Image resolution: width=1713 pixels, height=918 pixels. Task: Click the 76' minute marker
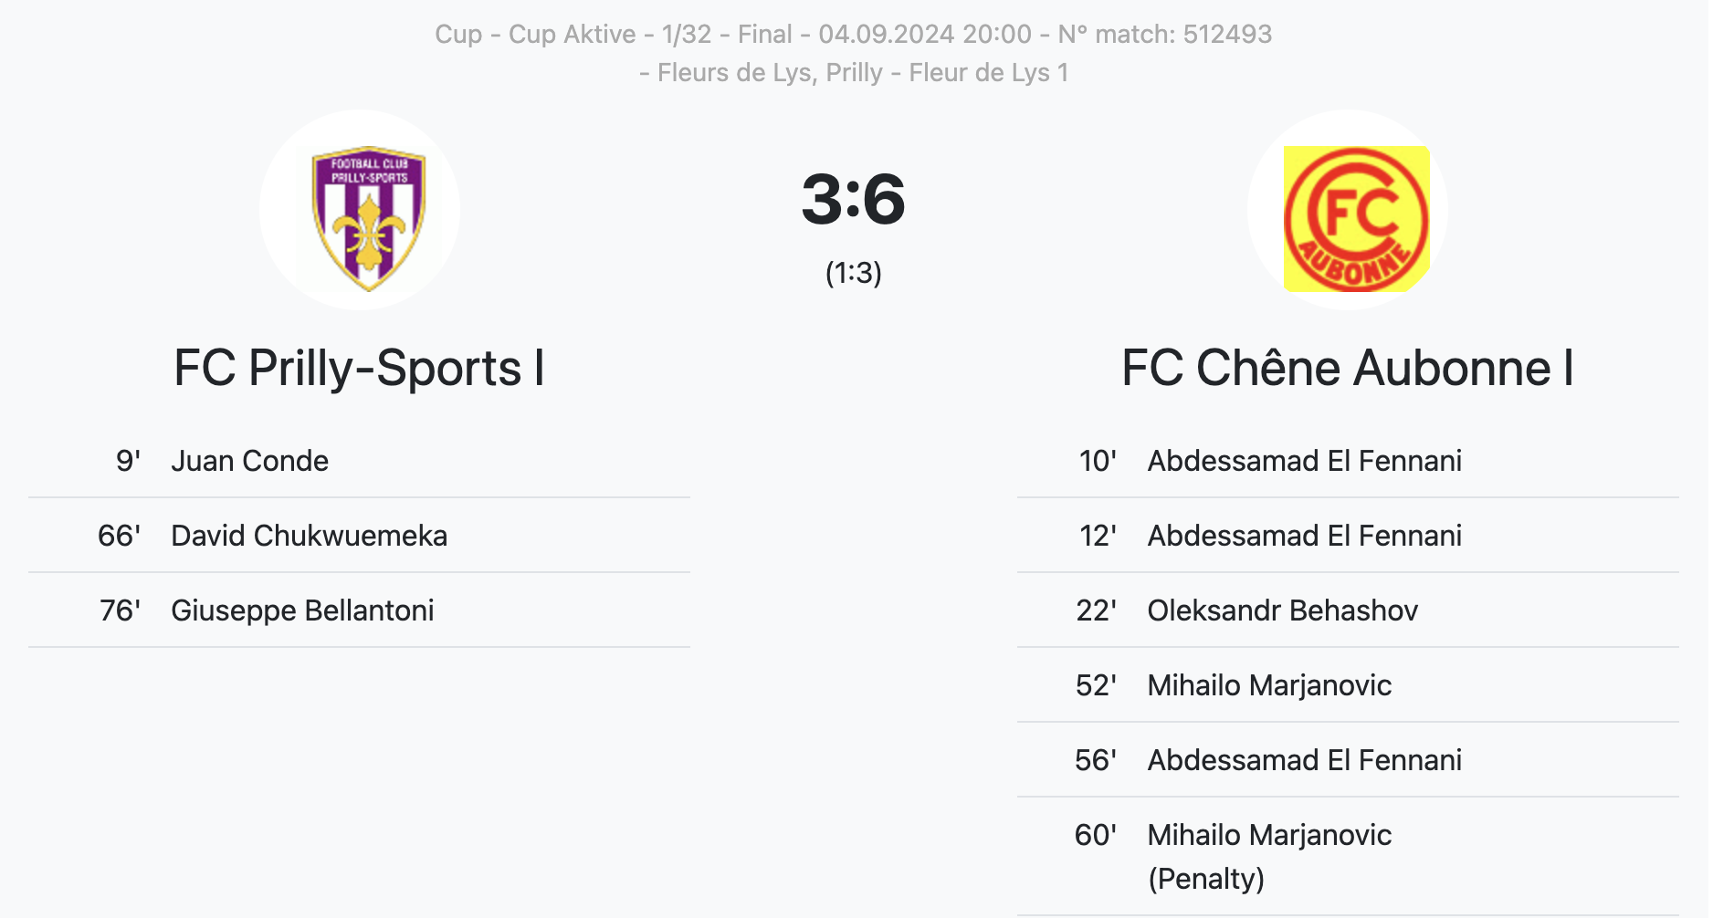120,610
